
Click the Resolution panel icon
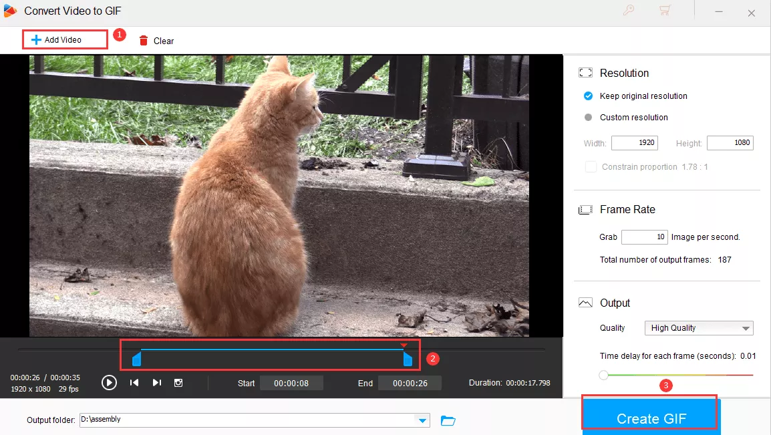(585, 72)
